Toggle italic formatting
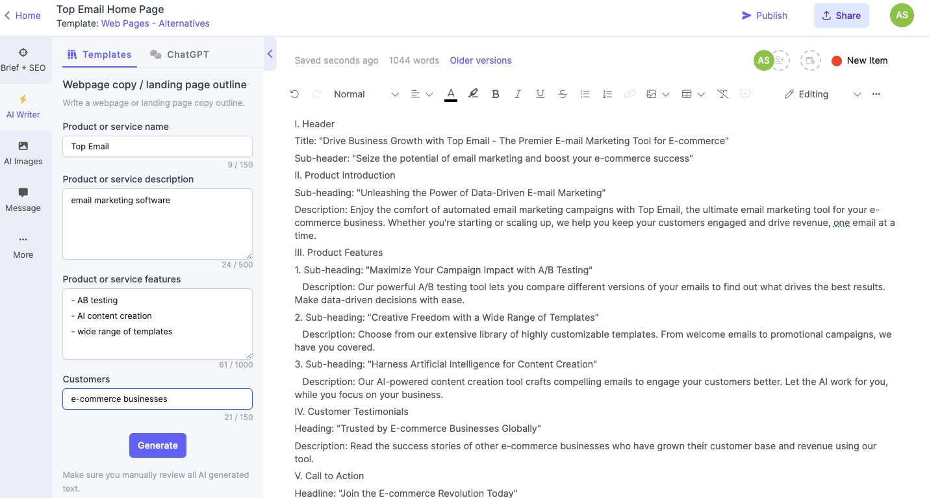 (x=518, y=94)
